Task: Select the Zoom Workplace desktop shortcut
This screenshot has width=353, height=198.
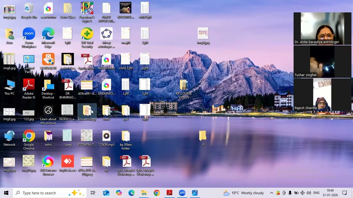Action: click(29, 38)
